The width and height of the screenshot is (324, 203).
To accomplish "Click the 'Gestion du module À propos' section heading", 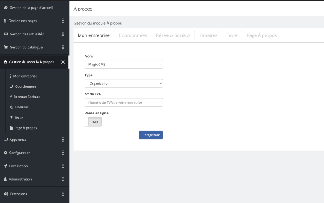I will [98, 23].
